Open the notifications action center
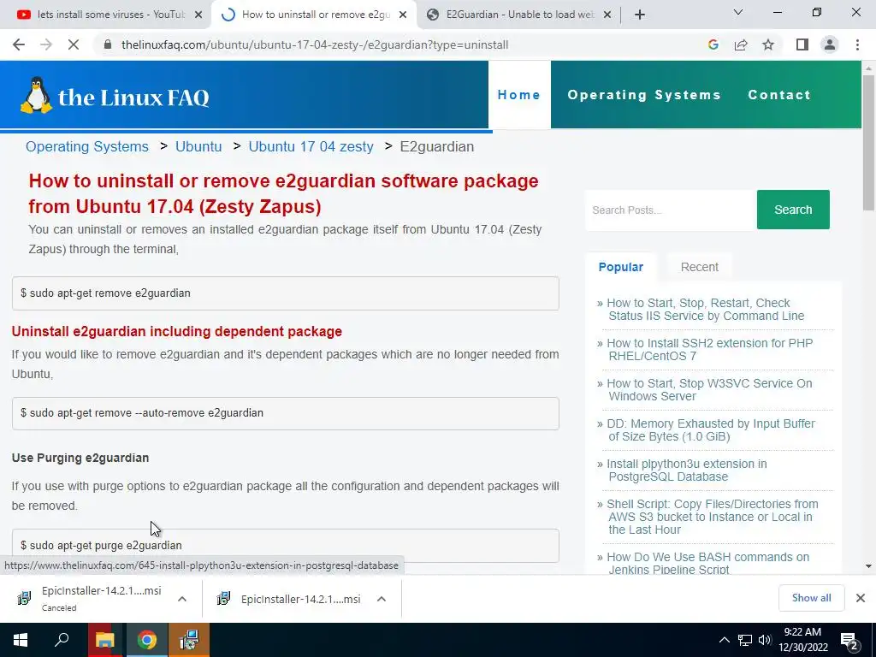Viewport: 876px width, 657px height. coord(849,640)
